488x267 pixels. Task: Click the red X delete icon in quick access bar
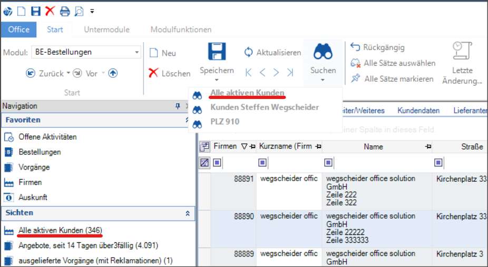pos(50,11)
